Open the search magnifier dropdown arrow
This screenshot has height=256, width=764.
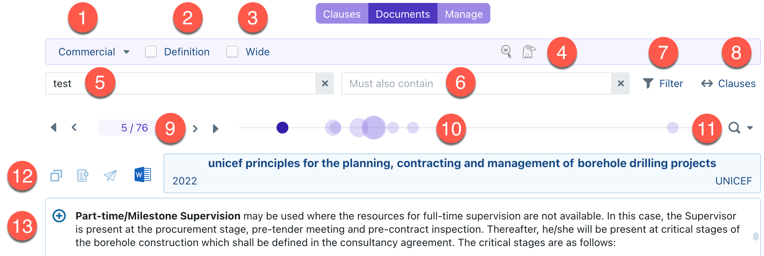750,128
